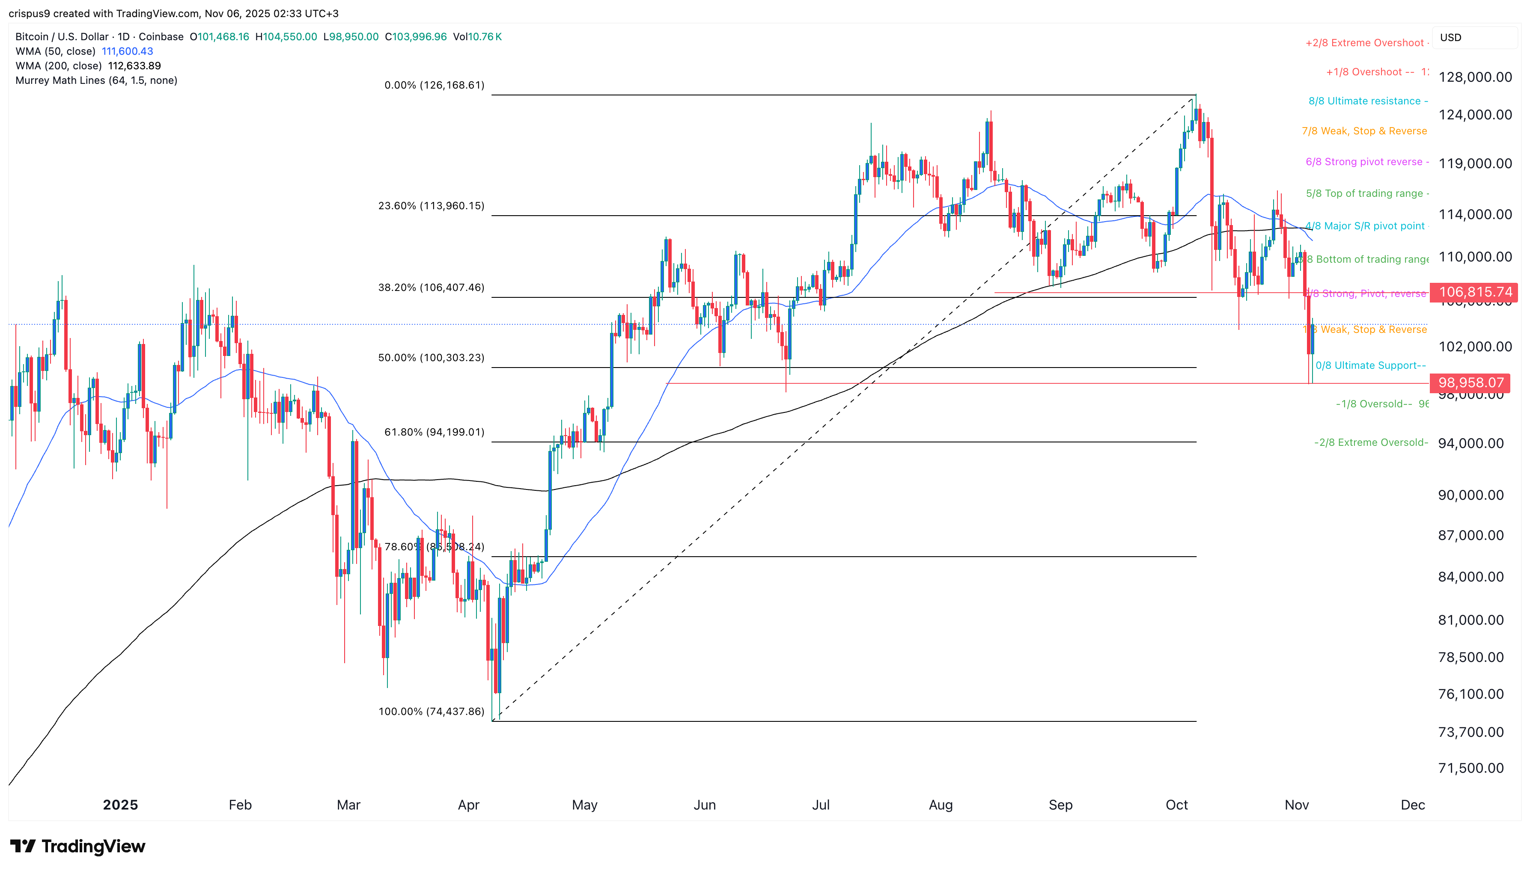Image resolution: width=1530 pixels, height=872 pixels.
Task: Click the red 98,958.07 price tag
Action: pos(1470,383)
